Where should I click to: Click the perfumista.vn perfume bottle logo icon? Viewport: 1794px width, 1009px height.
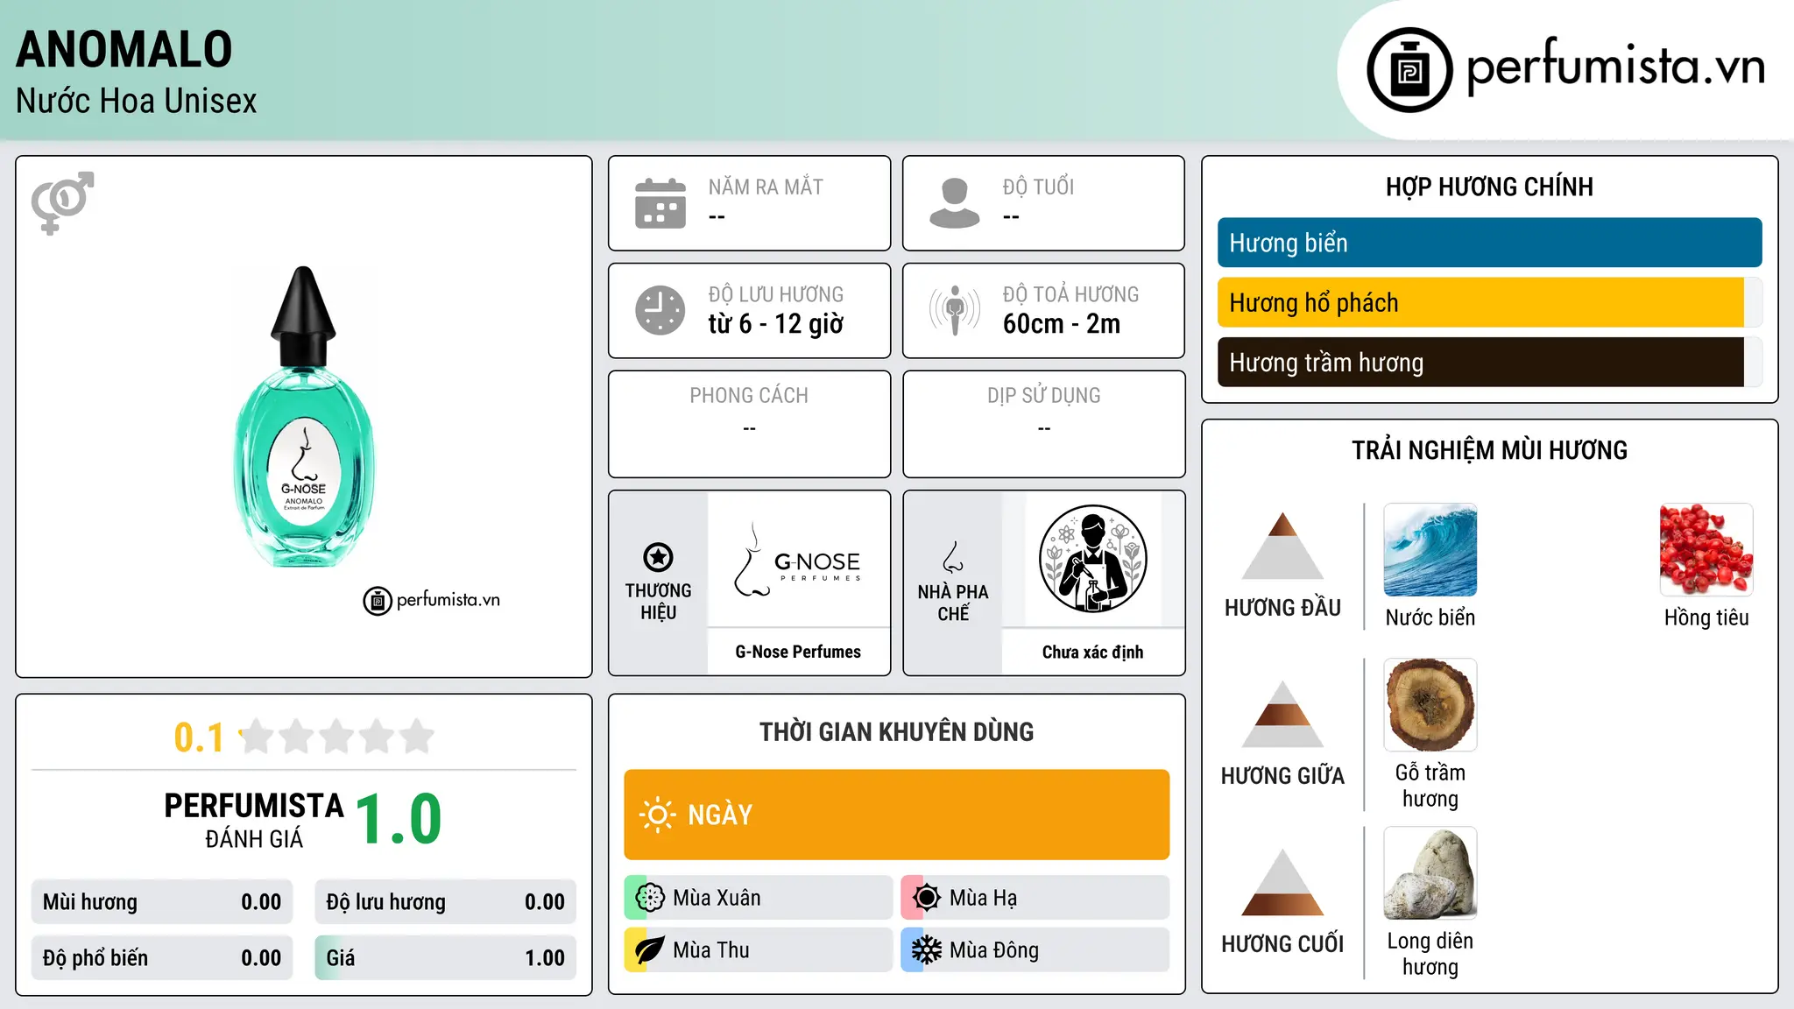click(x=1409, y=70)
